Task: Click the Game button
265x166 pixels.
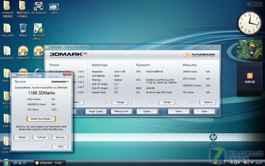Action: [205, 112]
